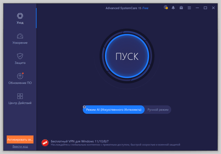Open the Уход section in the sidebar
The height and width of the screenshot is (154, 221).
tap(20, 19)
